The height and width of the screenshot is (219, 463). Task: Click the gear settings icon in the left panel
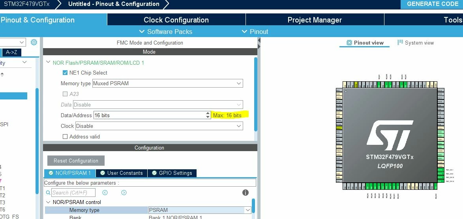coord(34,42)
